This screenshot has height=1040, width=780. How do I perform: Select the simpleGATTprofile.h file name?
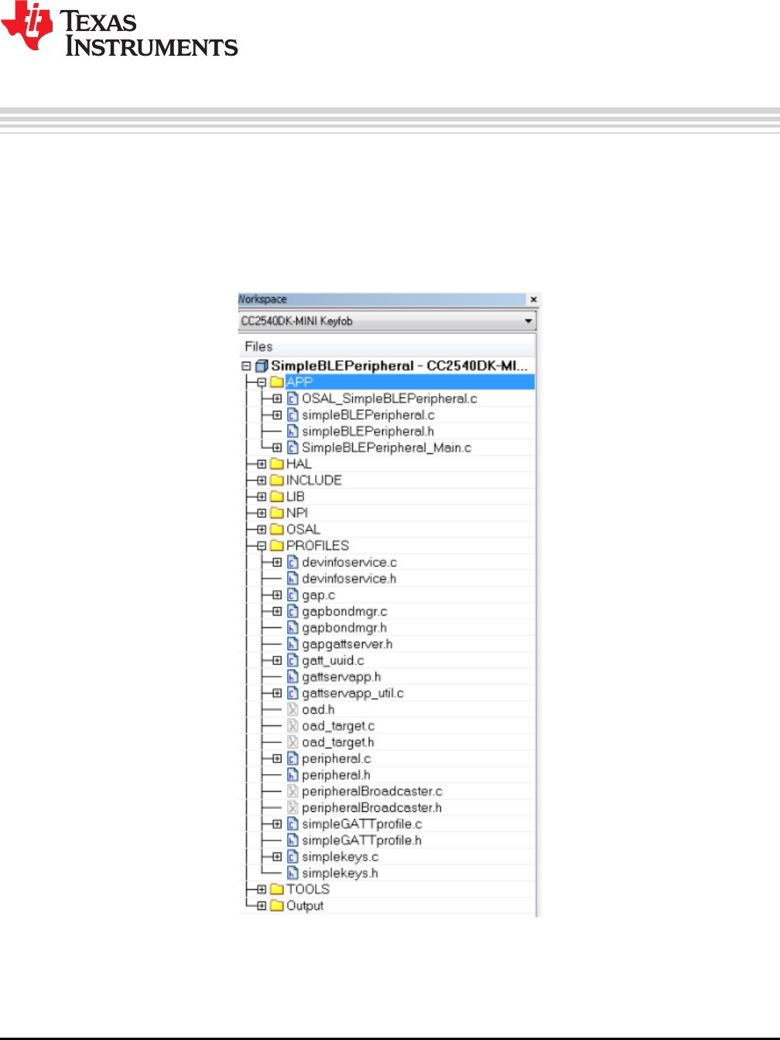coord(361,841)
